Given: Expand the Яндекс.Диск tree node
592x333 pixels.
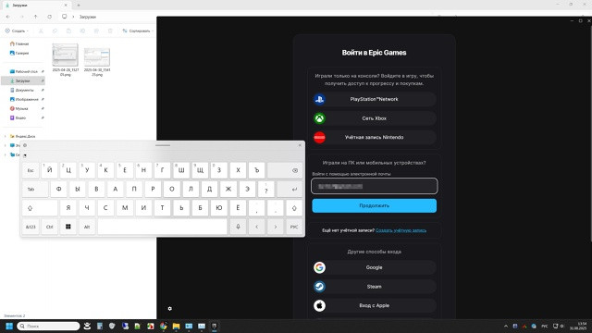Looking at the screenshot, I should (5, 136).
